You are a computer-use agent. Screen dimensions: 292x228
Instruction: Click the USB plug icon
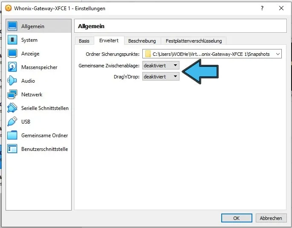[x=12, y=121]
